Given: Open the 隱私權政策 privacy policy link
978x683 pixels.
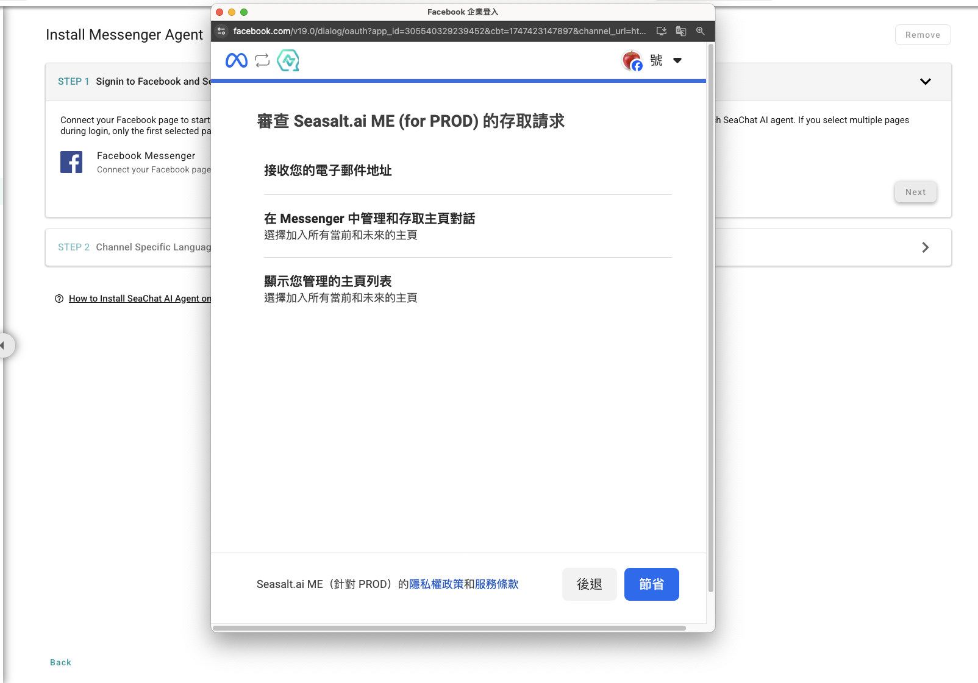Looking at the screenshot, I should pos(437,584).
